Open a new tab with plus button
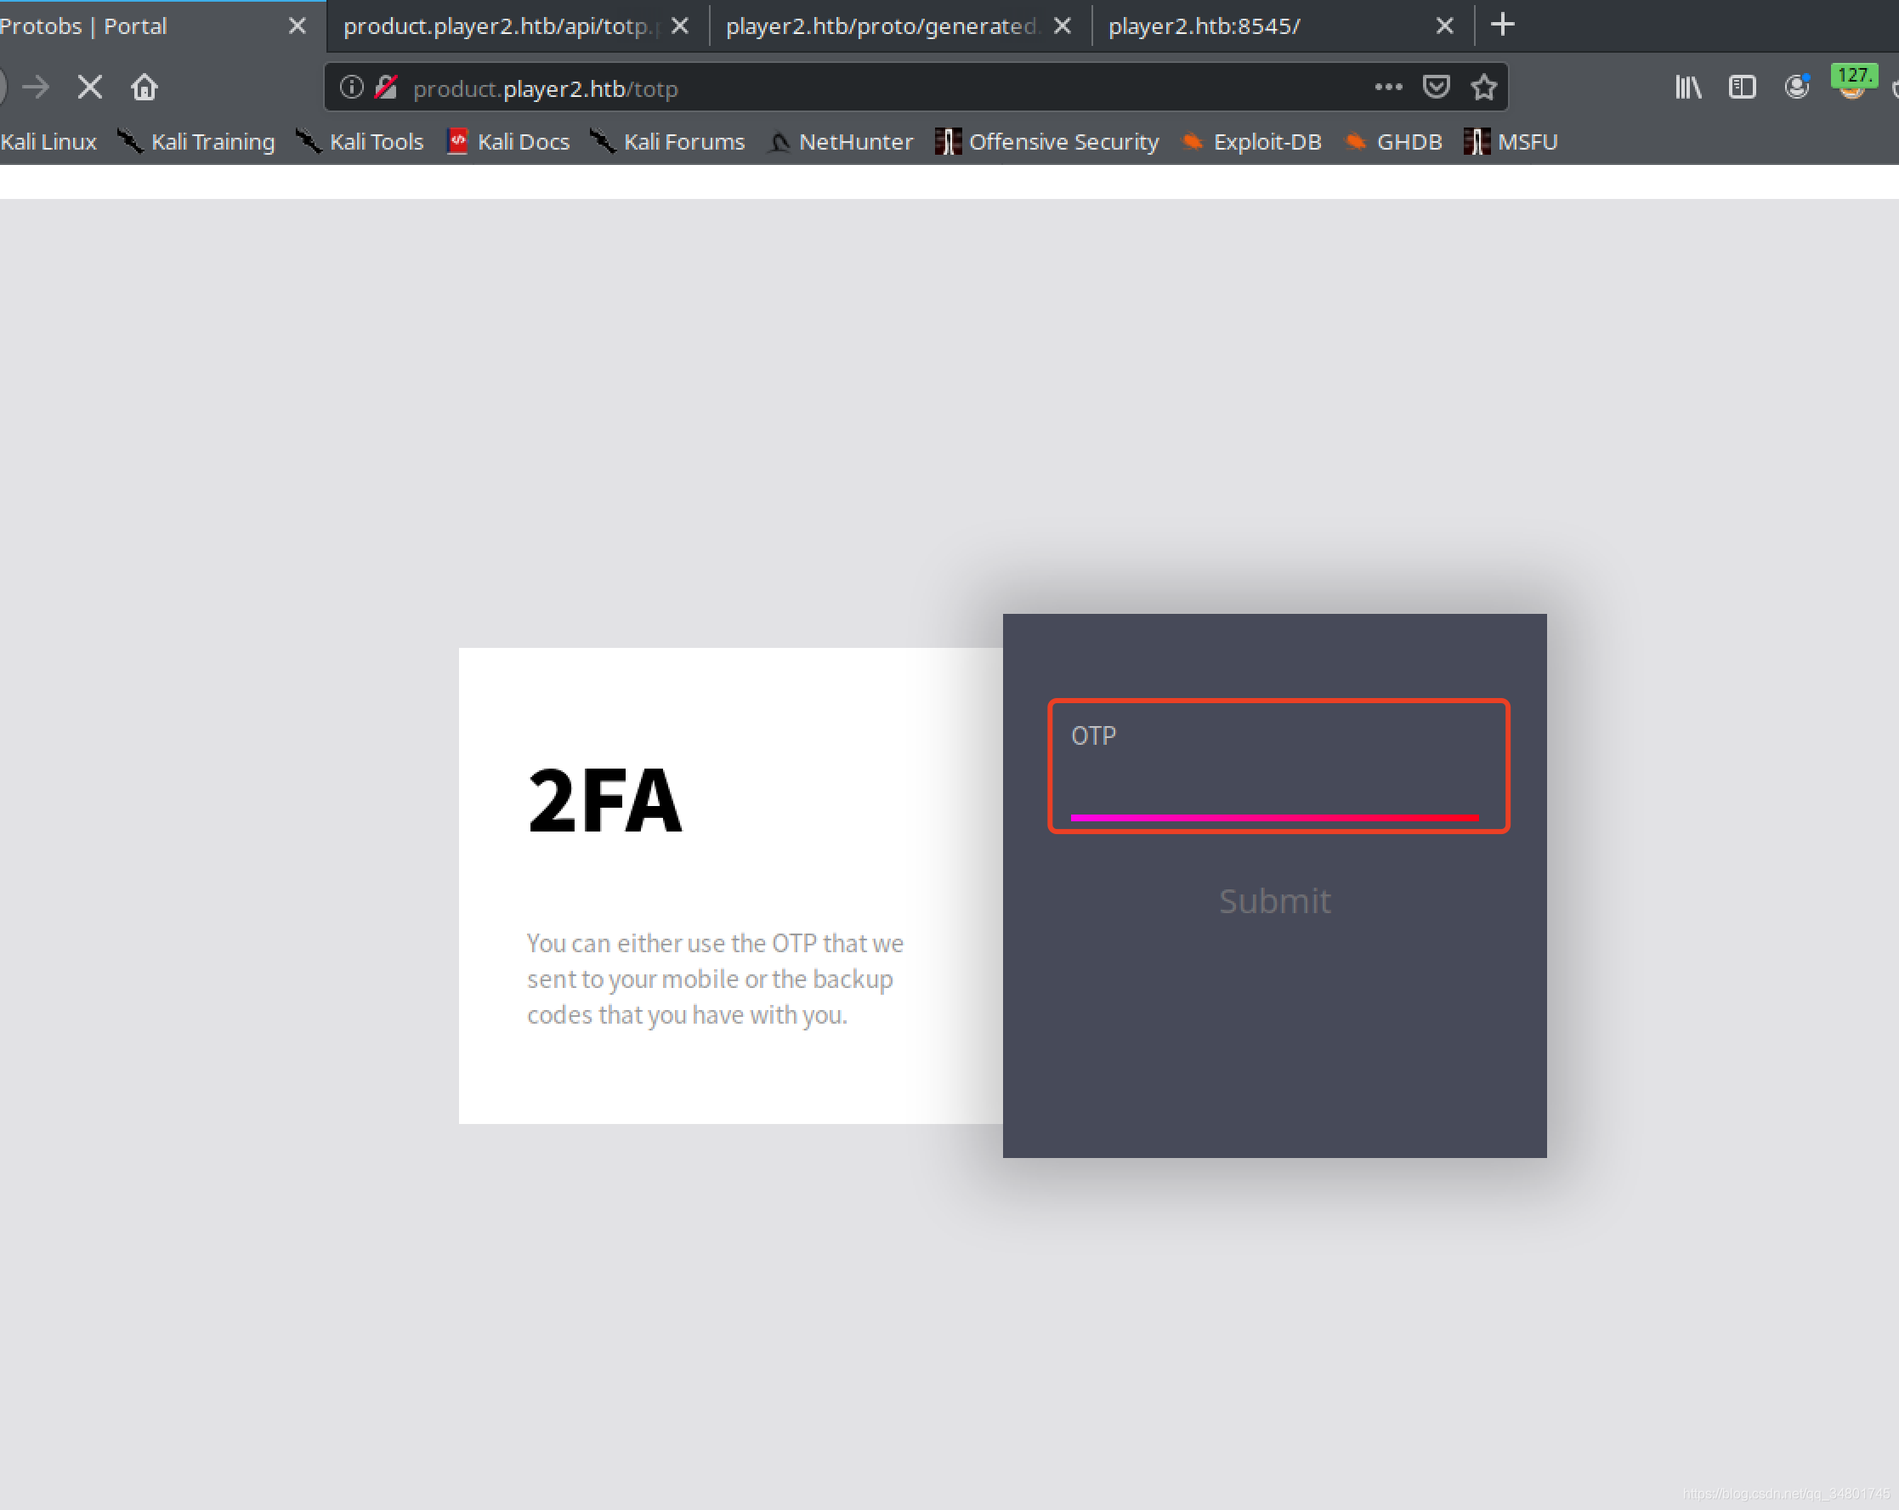 point(1503,25)
